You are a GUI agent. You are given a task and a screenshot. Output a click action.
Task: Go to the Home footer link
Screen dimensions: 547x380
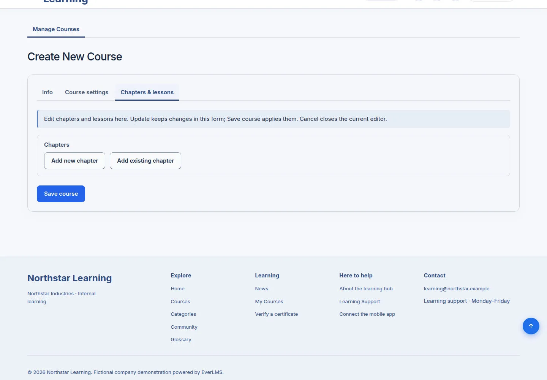(177, 289)
